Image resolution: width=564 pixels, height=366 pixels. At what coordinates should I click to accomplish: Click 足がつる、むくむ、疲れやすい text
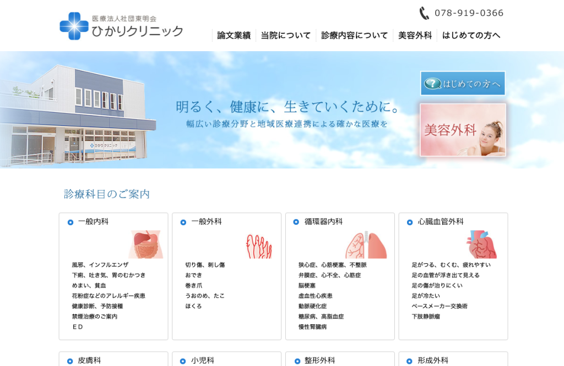click(x=451, y=265)
